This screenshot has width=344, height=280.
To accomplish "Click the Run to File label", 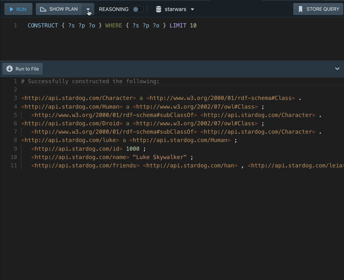I will tap(27, 69).
